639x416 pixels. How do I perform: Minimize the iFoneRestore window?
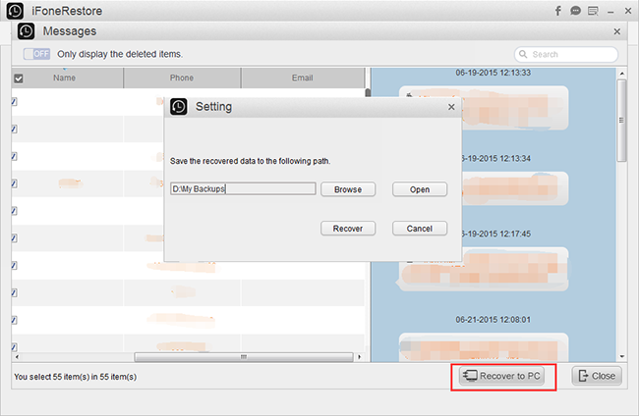coord(610,12)
